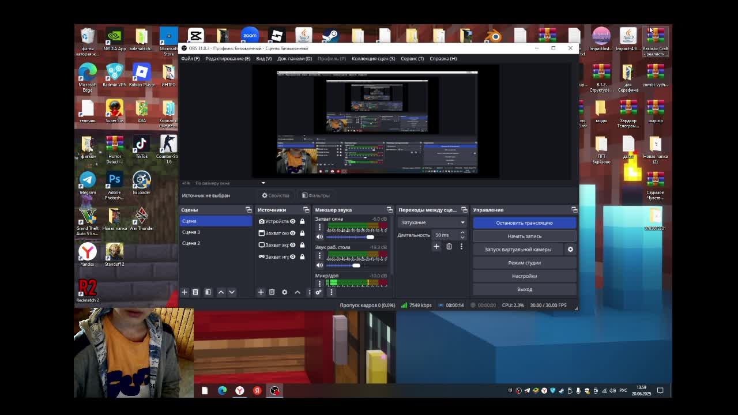
Task: Select the Roblox Player desktop icon
Action: coord(141,76)
